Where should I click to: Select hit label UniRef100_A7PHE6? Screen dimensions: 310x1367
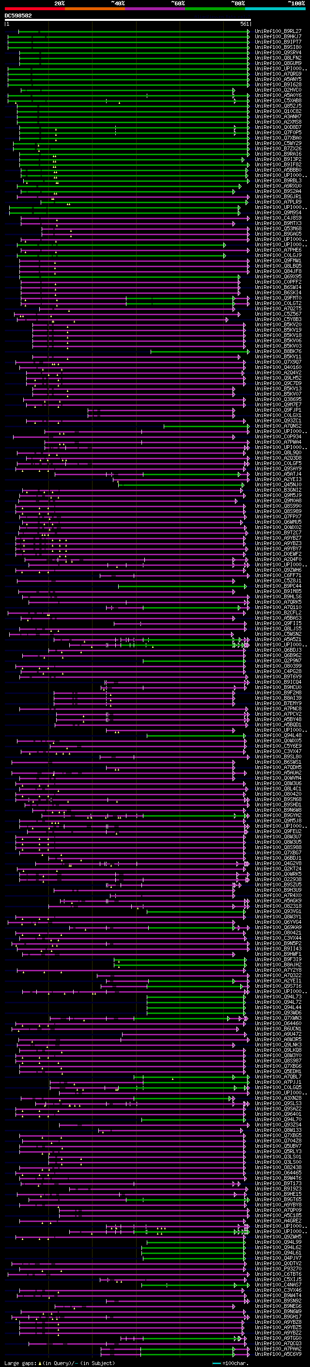[x=278, y=250]
